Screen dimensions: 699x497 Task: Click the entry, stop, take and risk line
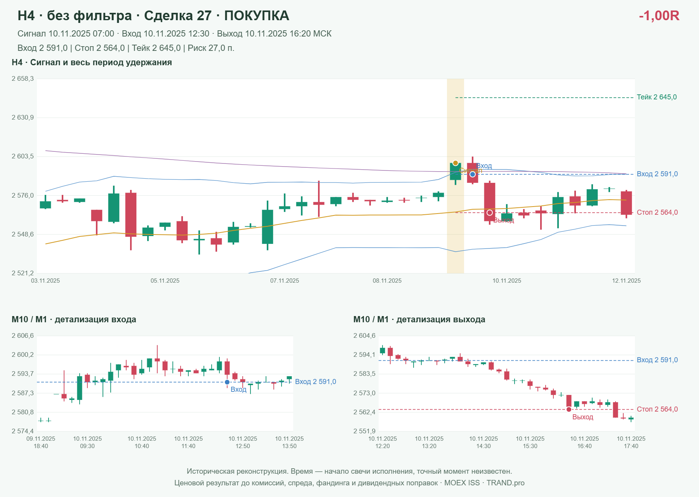pos(126,48)
